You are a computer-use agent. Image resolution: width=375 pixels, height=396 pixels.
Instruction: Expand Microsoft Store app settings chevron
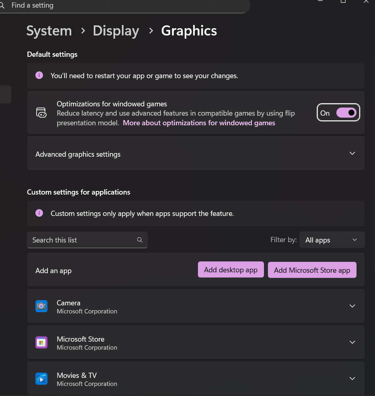pyautogui.click(x=352, y=342)
